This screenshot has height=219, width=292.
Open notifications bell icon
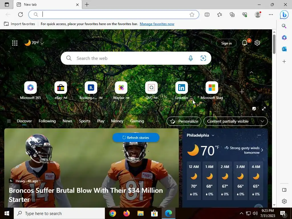pyautogui.click(x=245, y=43)
